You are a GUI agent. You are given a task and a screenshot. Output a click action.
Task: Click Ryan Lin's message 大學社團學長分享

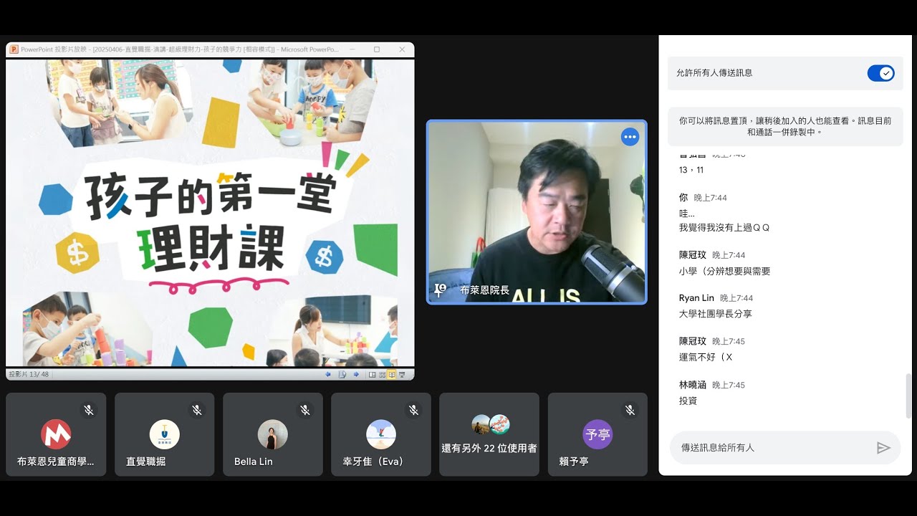click(x=715, y=314)
